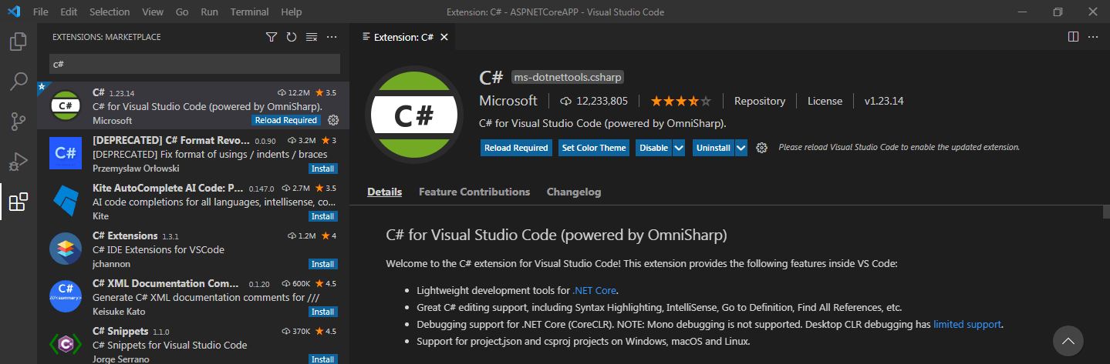This screenshot has height=364, width=1110.
Task: Close the Extension: C# tab
Action: coord(445,37)
